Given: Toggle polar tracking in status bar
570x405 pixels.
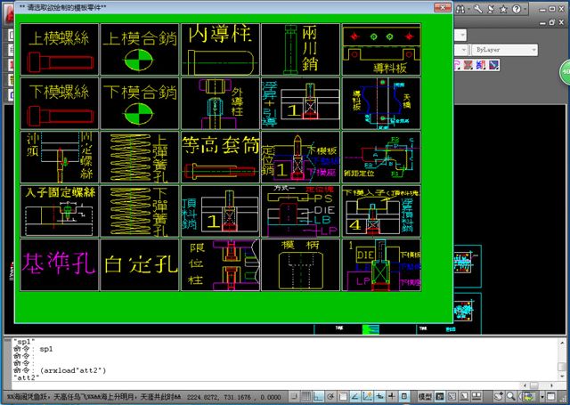Looking at the screenshot, I should point(330,396).
